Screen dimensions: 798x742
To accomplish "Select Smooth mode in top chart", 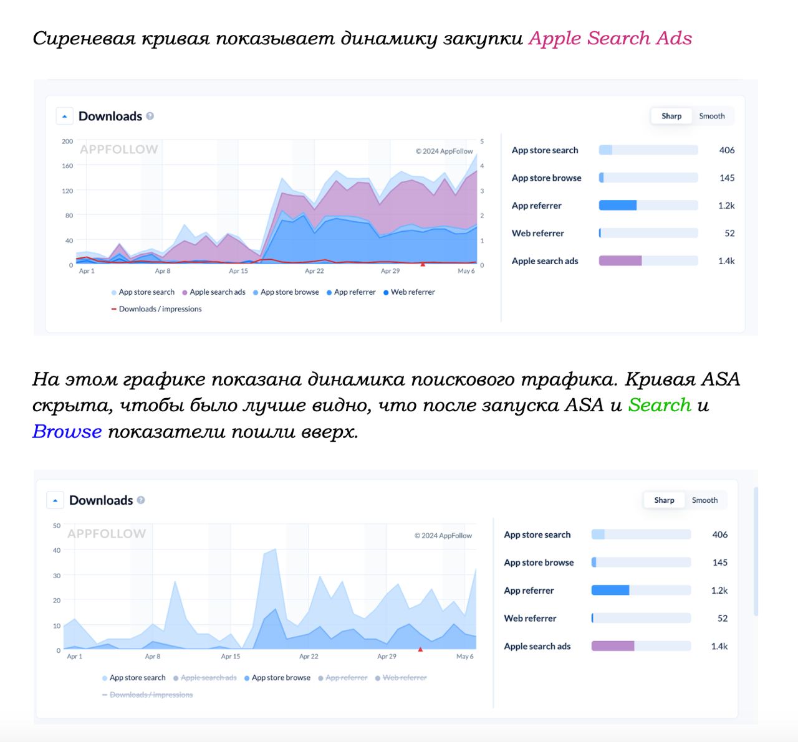I will [x=711, y=116].
